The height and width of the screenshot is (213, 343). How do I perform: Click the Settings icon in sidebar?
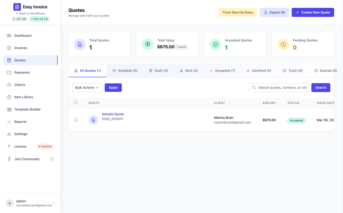[x=9, y=134]
